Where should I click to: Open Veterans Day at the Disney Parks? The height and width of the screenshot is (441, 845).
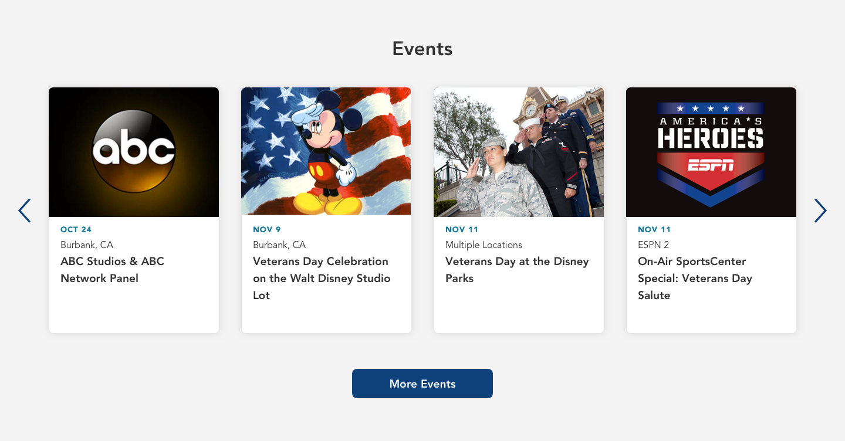pyautogui.click(x=517, y=270)
